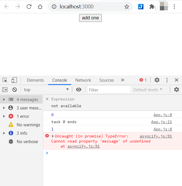Expand the 4 messages group
Image resolution: width=182 pixels, height=186 pixels.
click(4, 99)
